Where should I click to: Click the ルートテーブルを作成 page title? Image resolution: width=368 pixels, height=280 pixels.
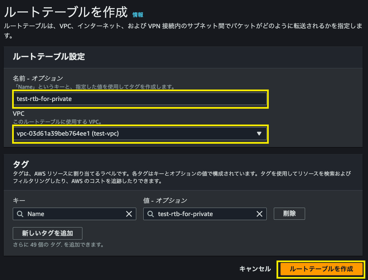(66, 12)
